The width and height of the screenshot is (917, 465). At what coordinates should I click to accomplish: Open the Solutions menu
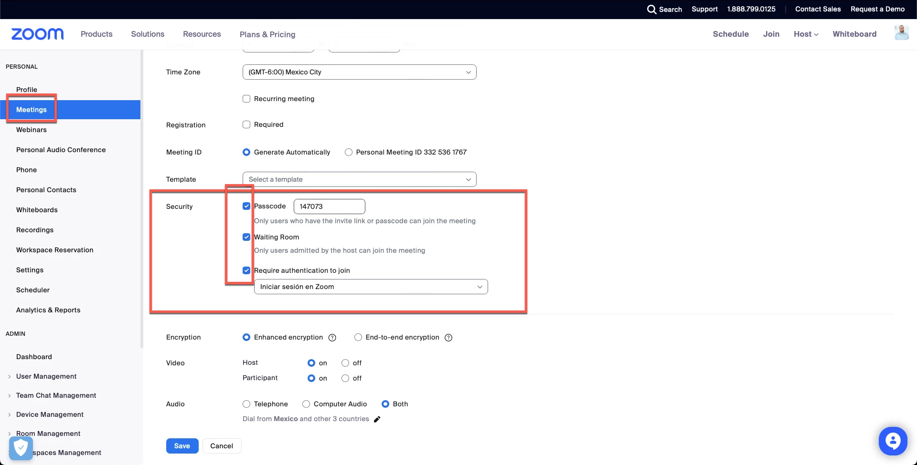[148, 34]
